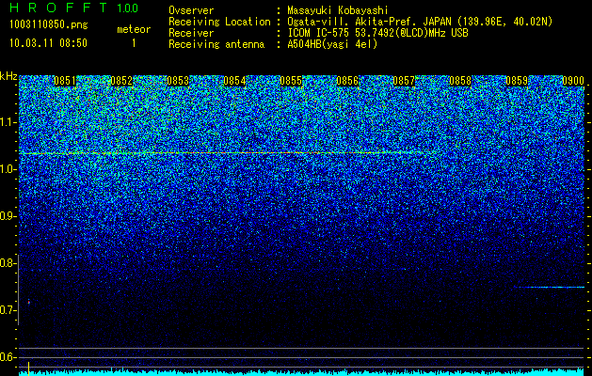Click the 0.8 kHz axis label
The image size is (592, 376).
pyautogui.click(x=8, y=263)
